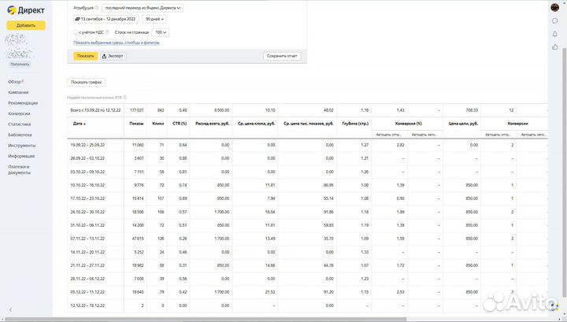Go to Статистика in the sidebar
This screenshot has width=567, height=322.
pos(20,124)
